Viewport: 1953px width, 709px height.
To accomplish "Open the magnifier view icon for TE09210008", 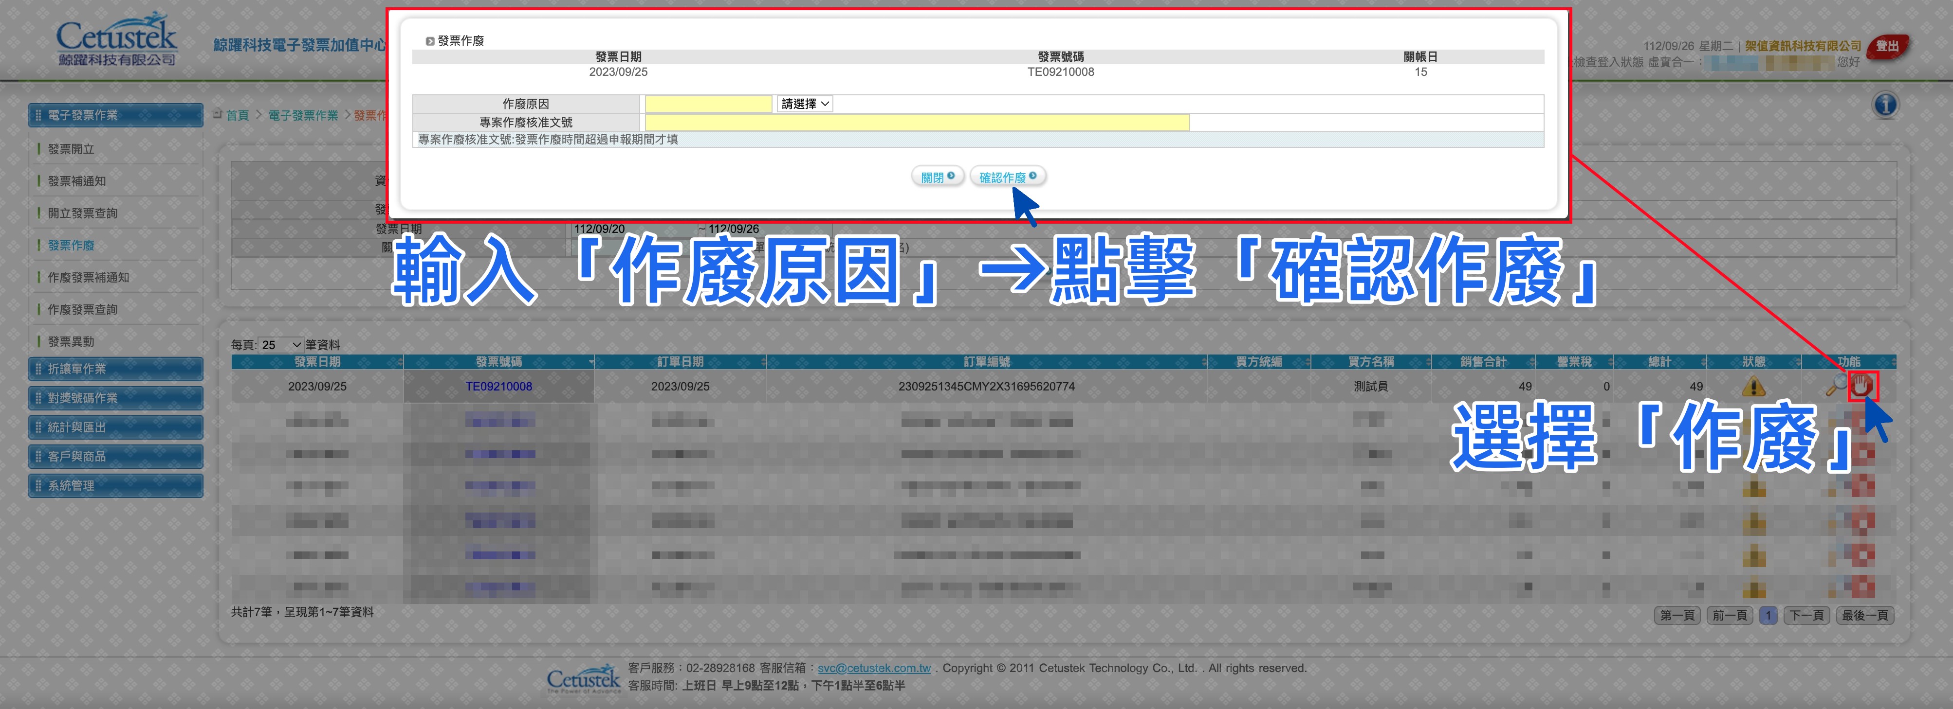I will click(x=1837, y=386).
